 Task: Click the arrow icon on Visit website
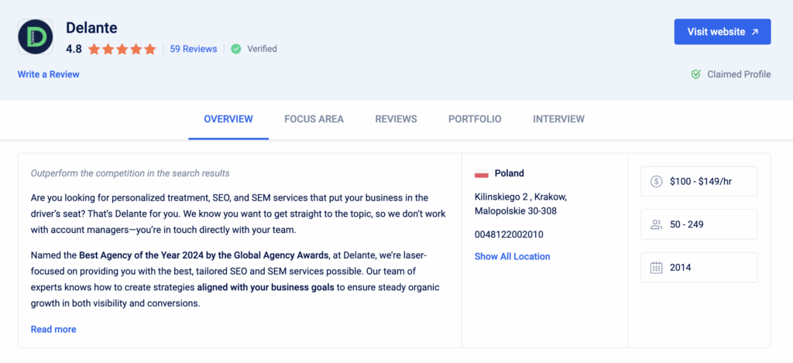(x=754, y=32)
